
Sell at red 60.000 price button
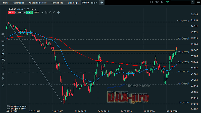[x=11, y=12]
